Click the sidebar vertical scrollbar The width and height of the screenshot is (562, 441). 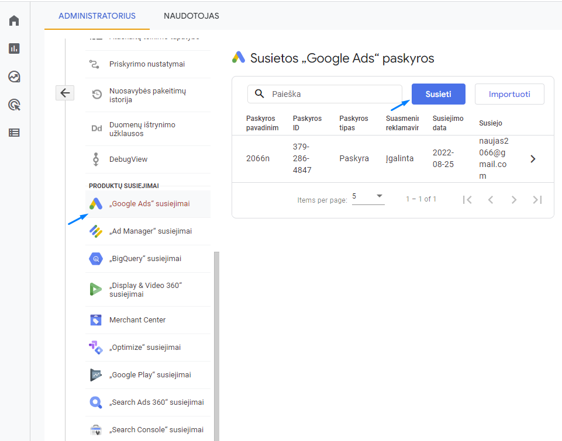(x=216, y=346)
